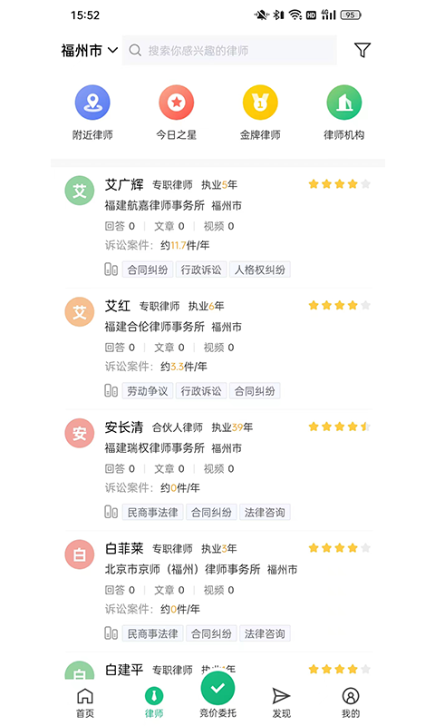Screen dimensions: 435x726
Task: Open 安长清 lawyer avatar
Action: coord(80,433)
